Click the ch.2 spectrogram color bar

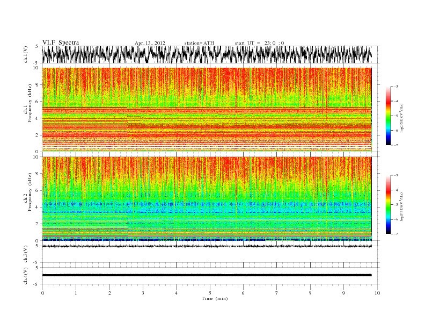coord(389,205)
